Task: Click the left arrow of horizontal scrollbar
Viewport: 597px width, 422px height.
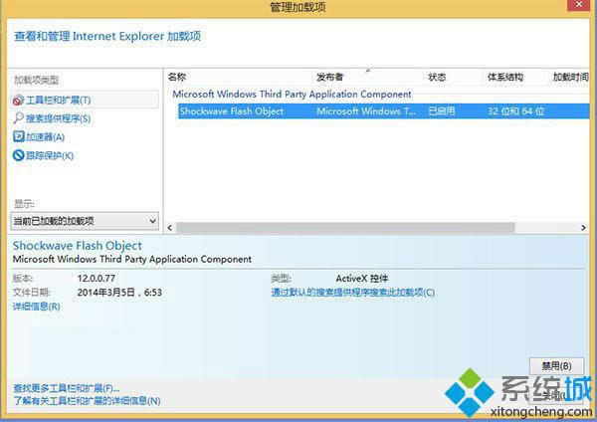Action: click(170, 228)
